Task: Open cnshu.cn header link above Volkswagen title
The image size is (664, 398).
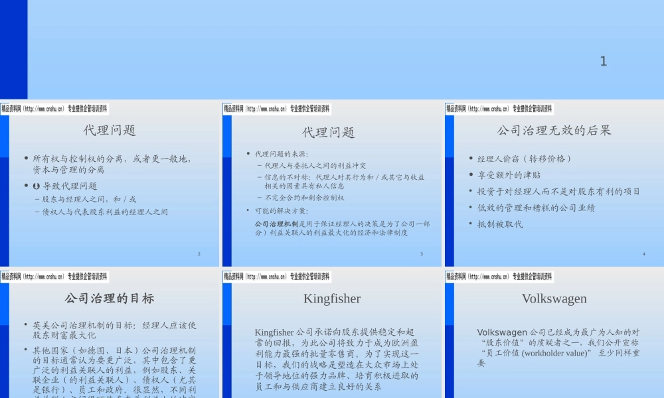Action: [499, 277]
